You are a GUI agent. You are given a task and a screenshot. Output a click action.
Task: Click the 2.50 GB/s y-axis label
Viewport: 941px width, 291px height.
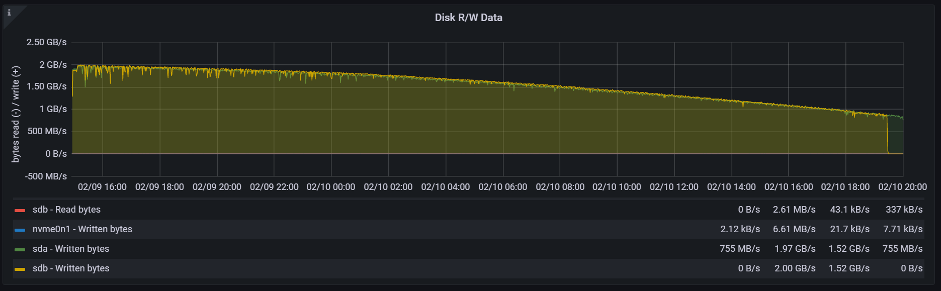(46, 42)
